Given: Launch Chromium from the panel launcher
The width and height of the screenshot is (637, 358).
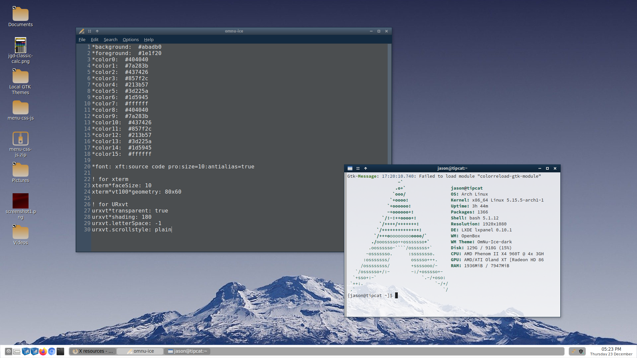Looking at the screenshot, I should click(52, 351).
